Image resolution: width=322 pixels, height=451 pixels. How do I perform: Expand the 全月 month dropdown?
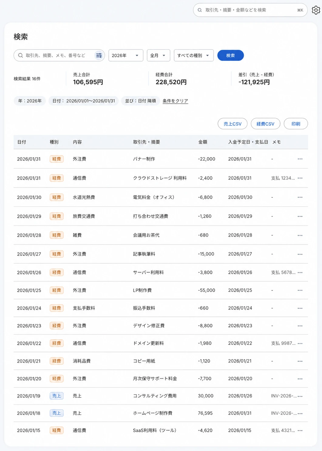pos(158,55)
